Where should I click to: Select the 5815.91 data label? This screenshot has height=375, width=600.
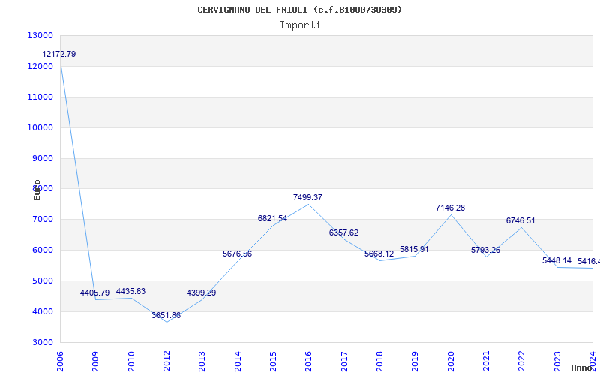point(415,249)
